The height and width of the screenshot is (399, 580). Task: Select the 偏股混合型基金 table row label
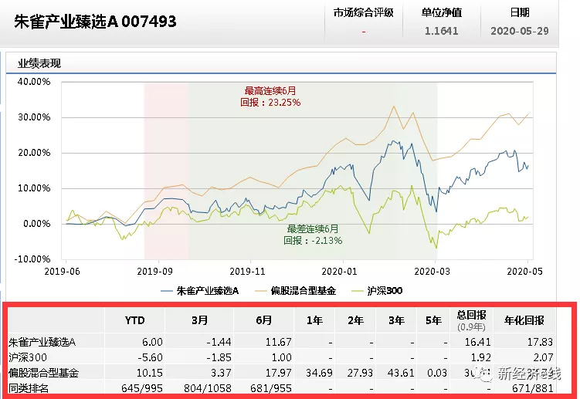[43, 373]
